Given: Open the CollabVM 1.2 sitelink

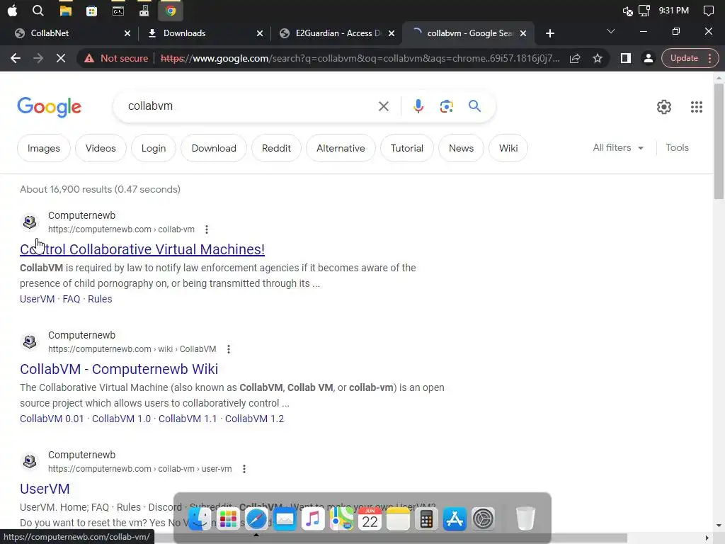Looking at the screenshot, I should click(254, 419).
